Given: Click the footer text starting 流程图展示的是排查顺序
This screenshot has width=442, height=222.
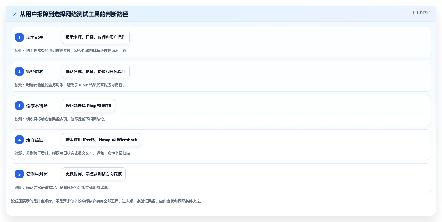Looking at the screenshot, I should [x=107, y=201].
